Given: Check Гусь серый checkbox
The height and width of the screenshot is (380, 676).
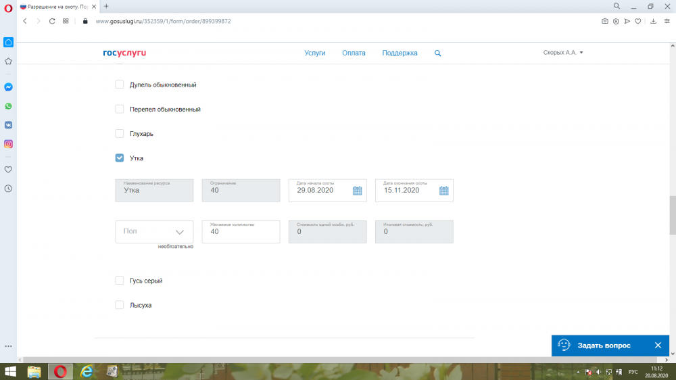Looking at the screenshot, I should click(120, 281).
